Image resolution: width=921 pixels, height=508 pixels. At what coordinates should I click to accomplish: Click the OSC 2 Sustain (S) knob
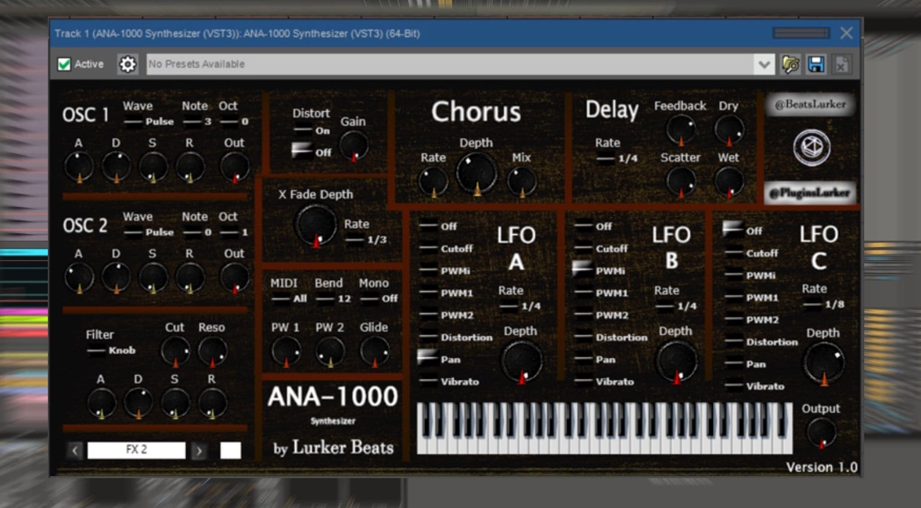coord(153,278)
